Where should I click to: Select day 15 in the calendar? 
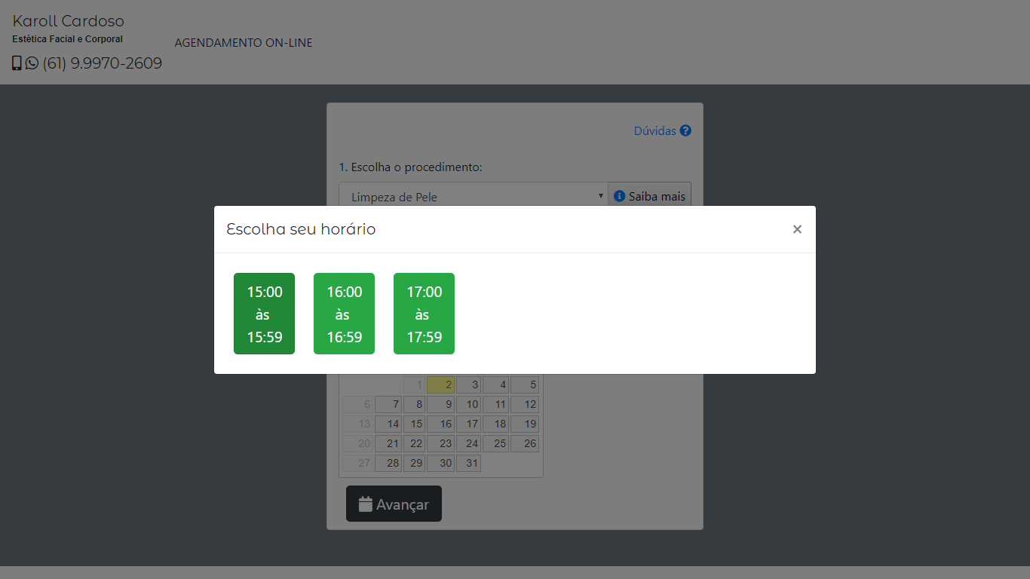pyautogui.click(x=415, y=424)
